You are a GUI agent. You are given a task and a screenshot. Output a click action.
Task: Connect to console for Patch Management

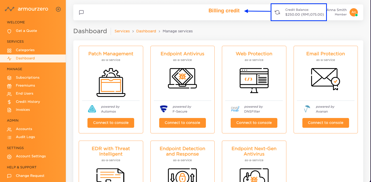click(x=111, y=123)
